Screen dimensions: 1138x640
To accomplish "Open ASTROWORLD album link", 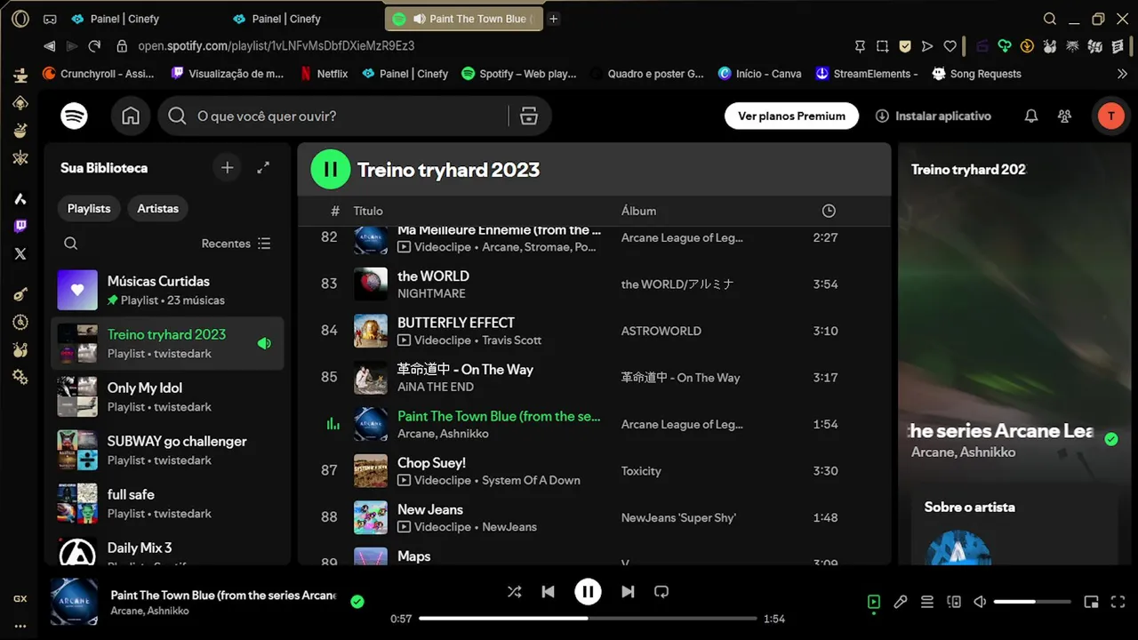I will pyautogui.click(x=661, y=331).
